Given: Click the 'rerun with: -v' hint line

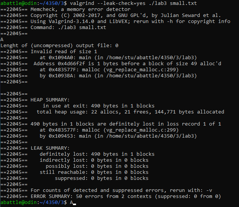Looking at the screenshot, I should point(121,190).
